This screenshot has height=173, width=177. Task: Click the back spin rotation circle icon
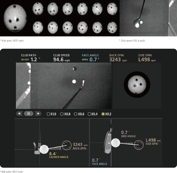click(x=67, y=145)
